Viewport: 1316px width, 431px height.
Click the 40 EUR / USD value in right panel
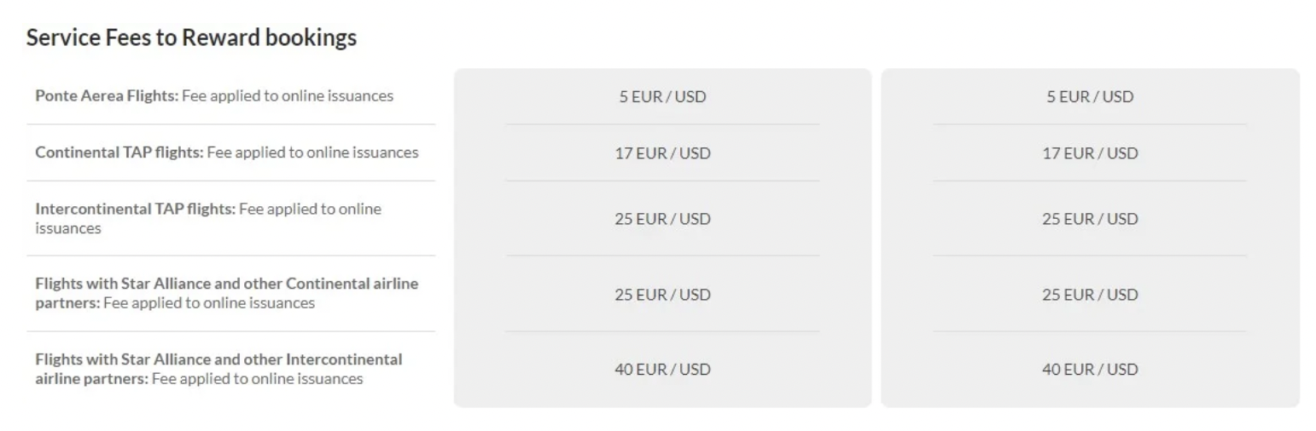(1090, 370)
